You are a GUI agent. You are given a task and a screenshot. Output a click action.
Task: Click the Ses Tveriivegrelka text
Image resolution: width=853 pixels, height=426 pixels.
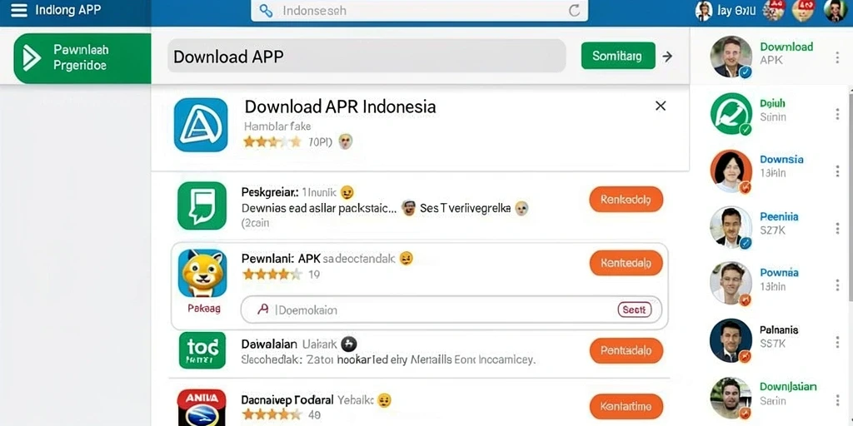tap(465, 208)
